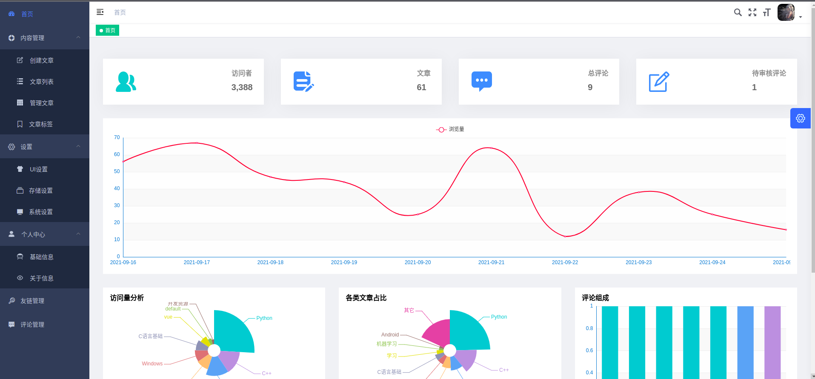815x379 pixels.
Task: Click the 基础信息 user icon
Action: (x=20, y=256)
